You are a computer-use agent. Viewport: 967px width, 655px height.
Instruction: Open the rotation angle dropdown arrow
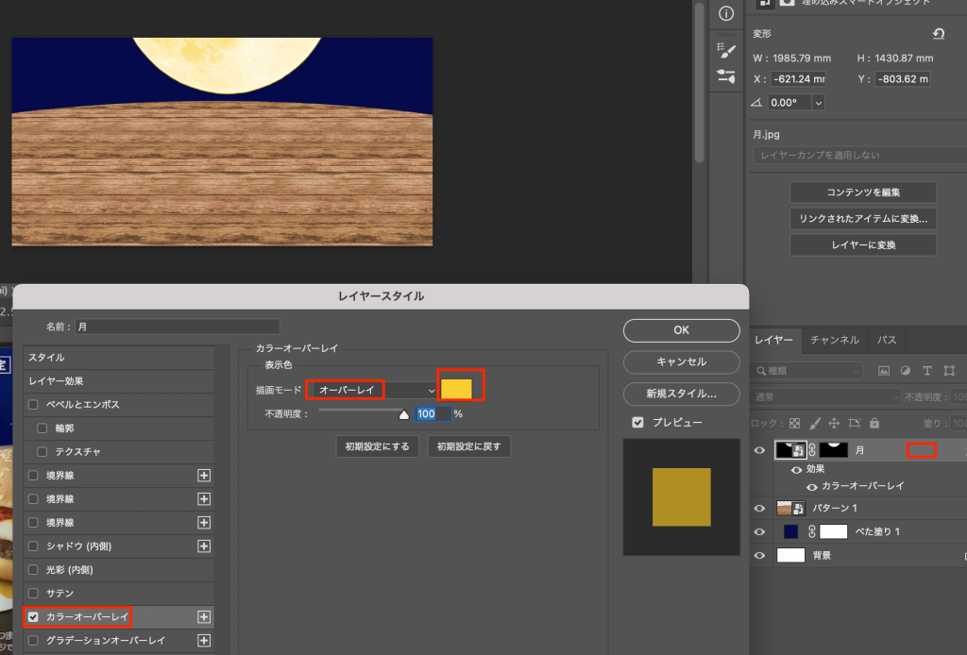818,103
